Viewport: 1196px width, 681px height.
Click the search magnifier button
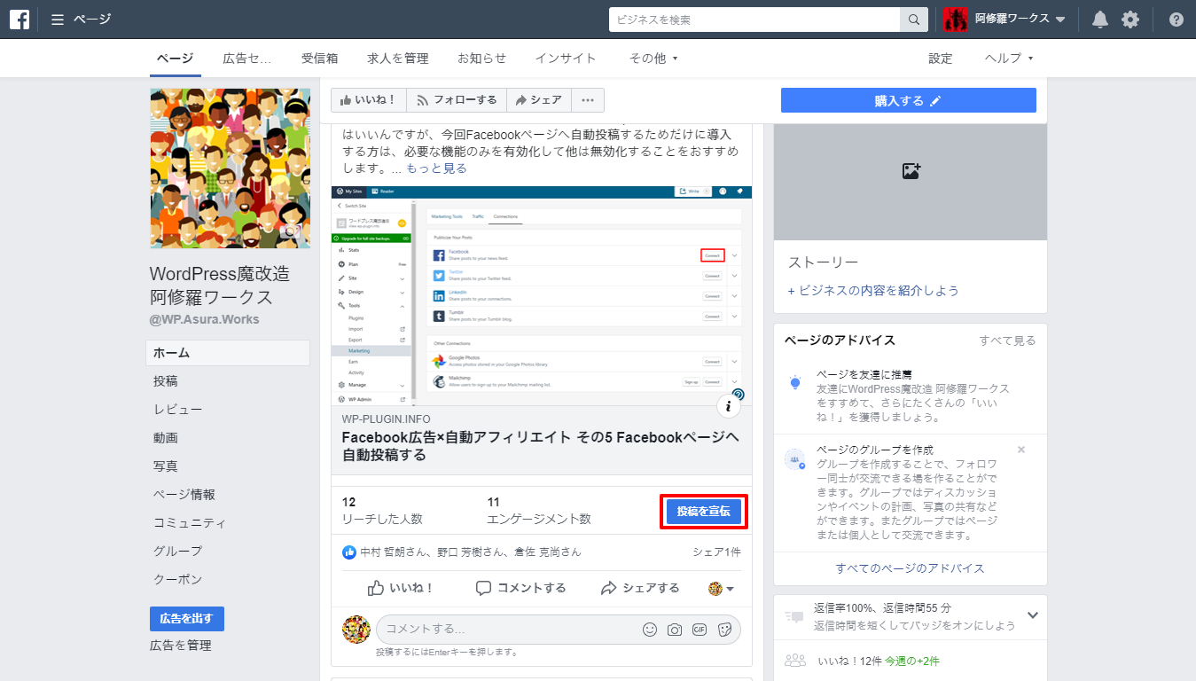(913, 20)
